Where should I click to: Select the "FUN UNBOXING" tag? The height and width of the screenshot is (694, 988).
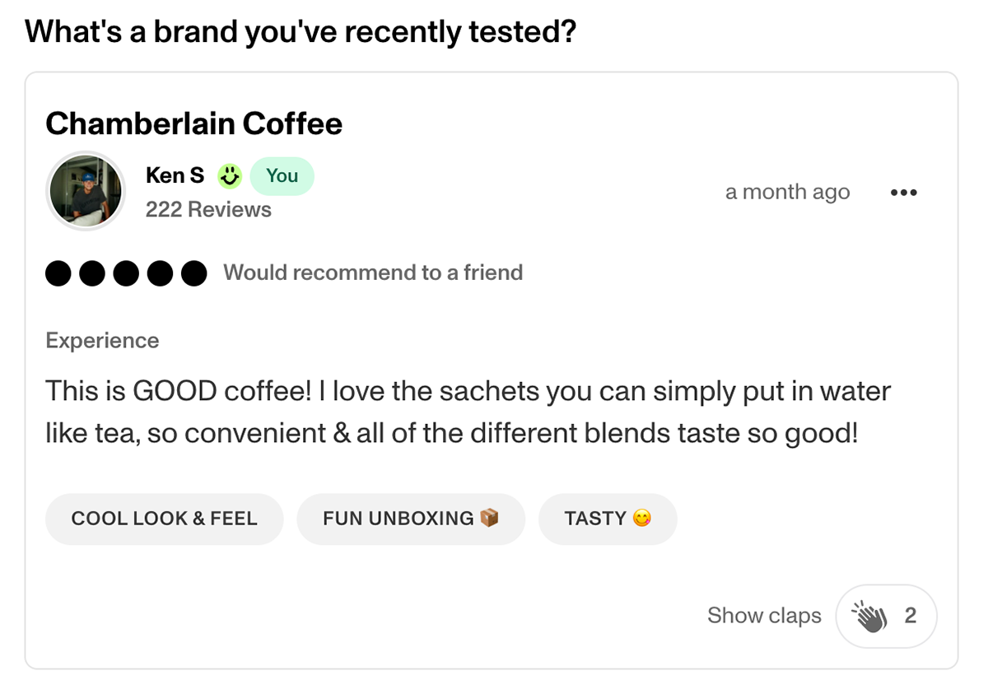pos(410,519)
